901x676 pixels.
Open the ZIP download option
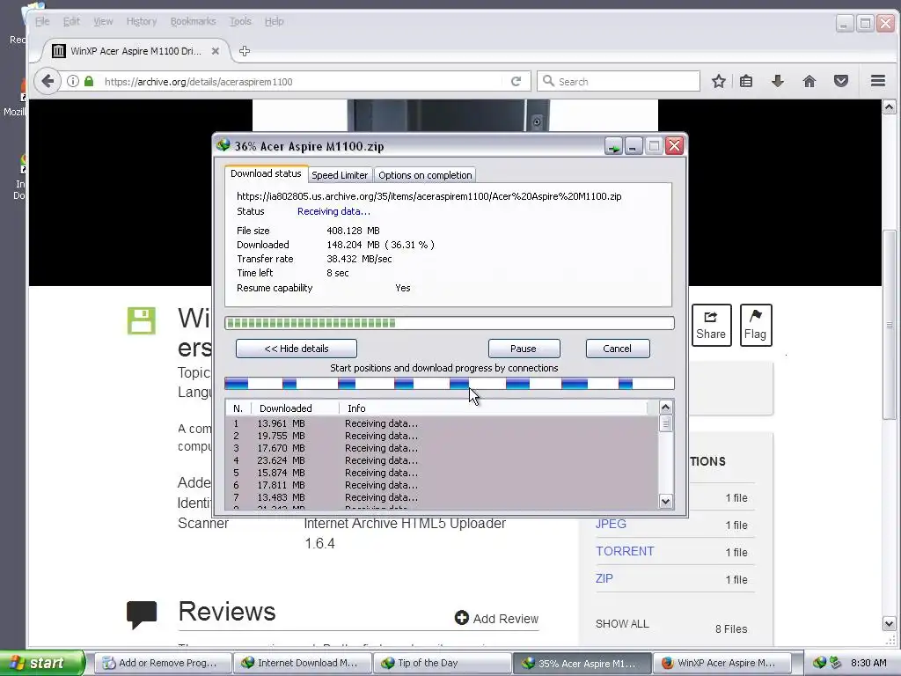(604, 578)
